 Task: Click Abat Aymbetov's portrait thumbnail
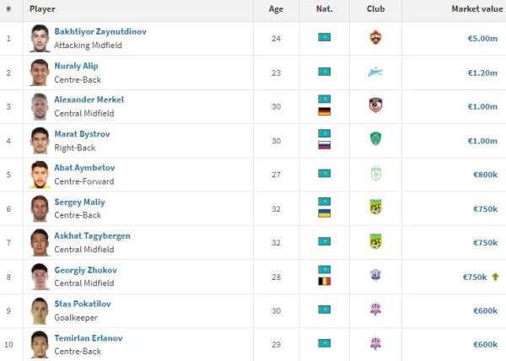pyautogui.click(x=39, y=174)
